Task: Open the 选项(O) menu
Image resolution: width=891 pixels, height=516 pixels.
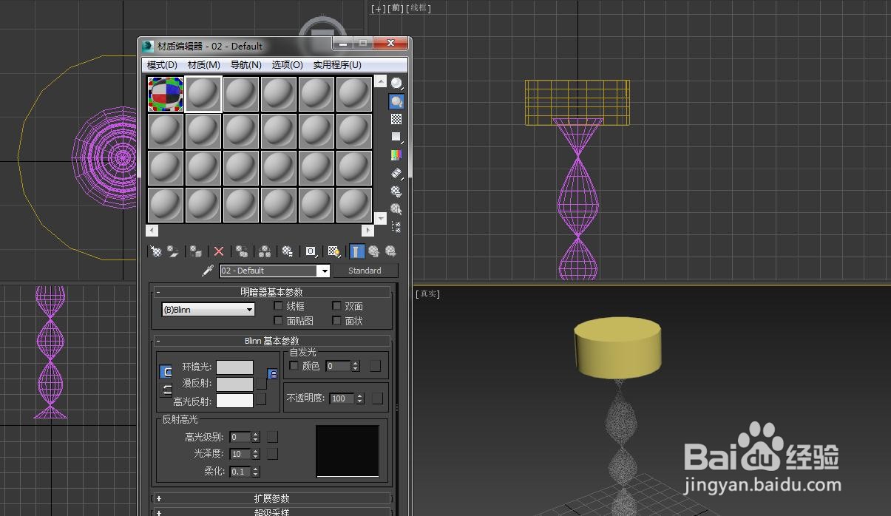Action: (x=287, y=64)
